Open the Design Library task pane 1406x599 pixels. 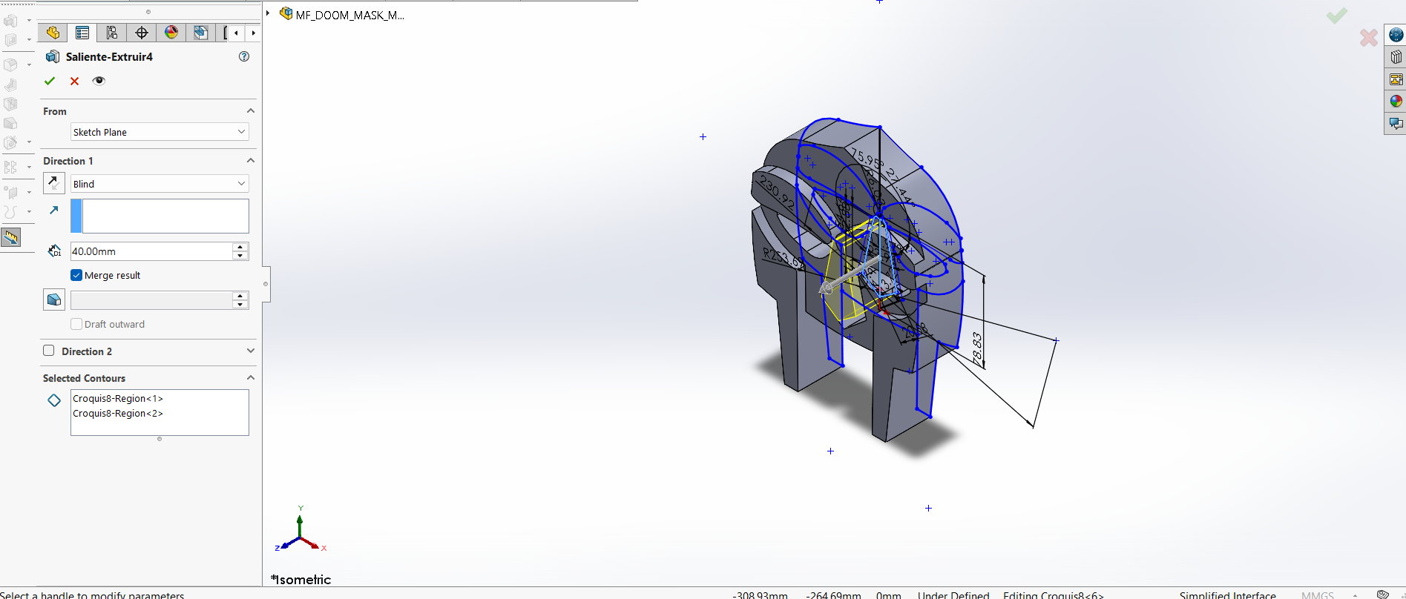[1396, 57]
